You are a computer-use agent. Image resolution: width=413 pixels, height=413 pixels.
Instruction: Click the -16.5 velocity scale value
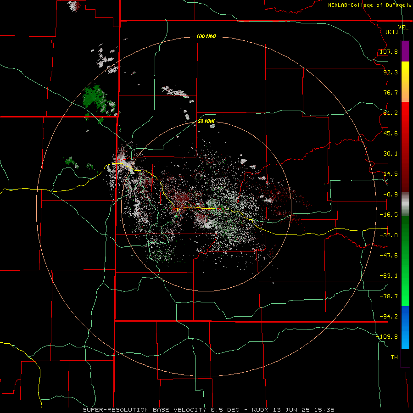click(389, 215)
